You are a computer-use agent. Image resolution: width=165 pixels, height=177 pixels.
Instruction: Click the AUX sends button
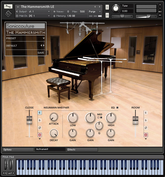160,12
